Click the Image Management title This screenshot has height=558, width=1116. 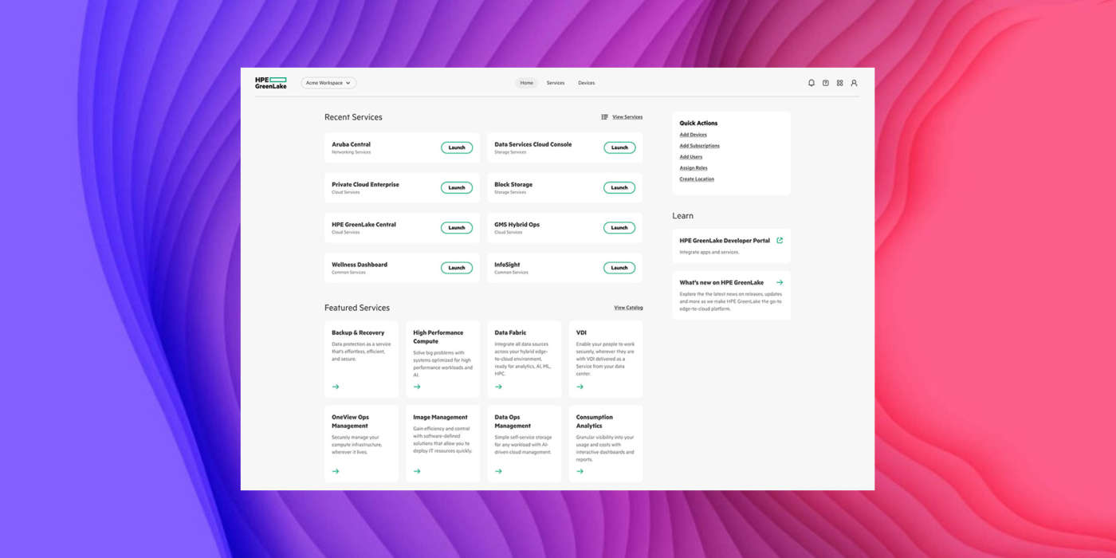[x=440, y=417]
